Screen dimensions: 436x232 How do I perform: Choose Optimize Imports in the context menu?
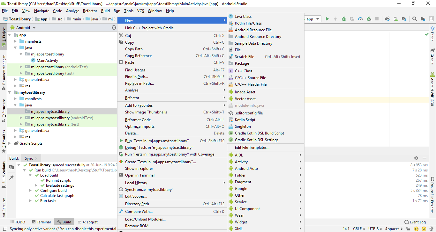[x=140, y=127]
